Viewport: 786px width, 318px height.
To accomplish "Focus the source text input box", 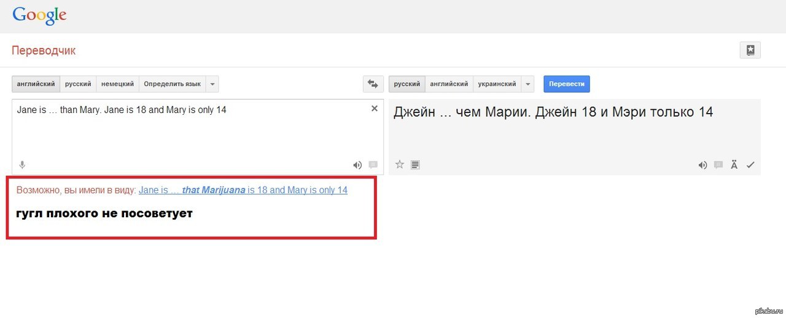I will pos(198,136).
